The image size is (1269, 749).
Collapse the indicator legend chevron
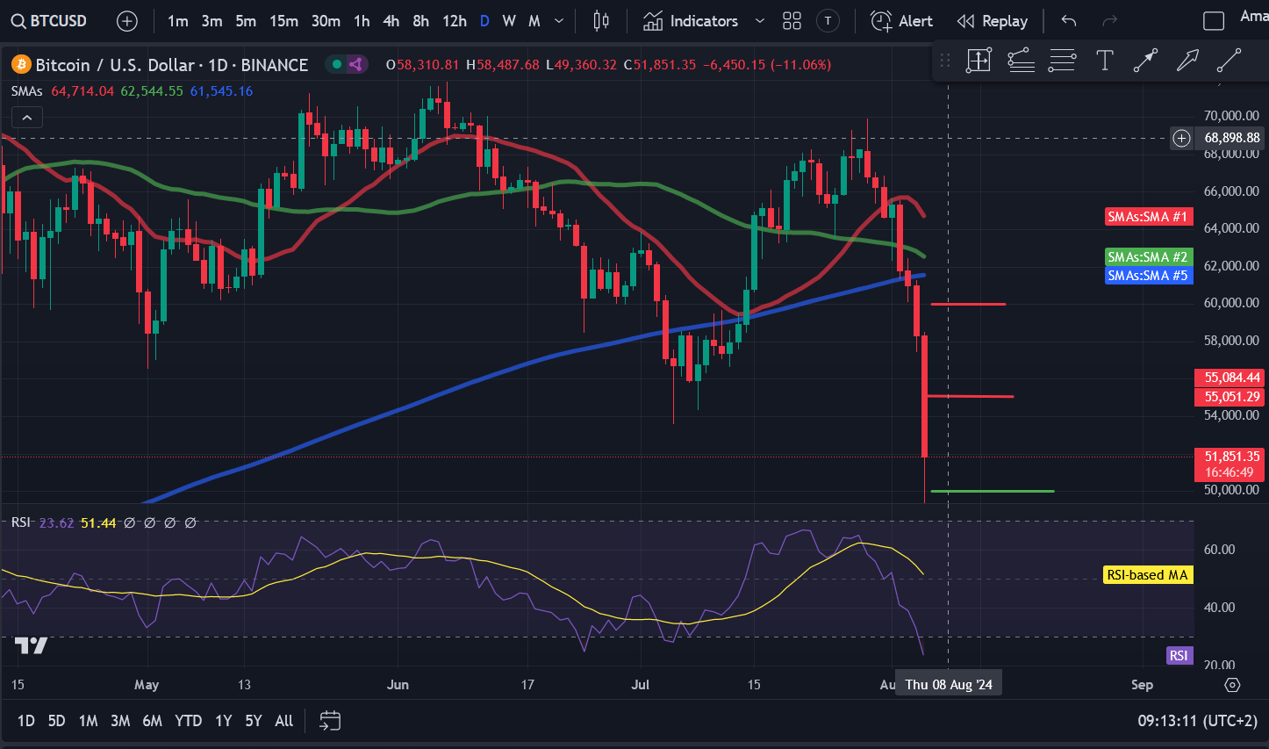[27, 117]
